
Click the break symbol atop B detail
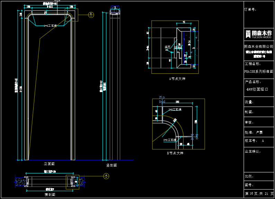162,102
